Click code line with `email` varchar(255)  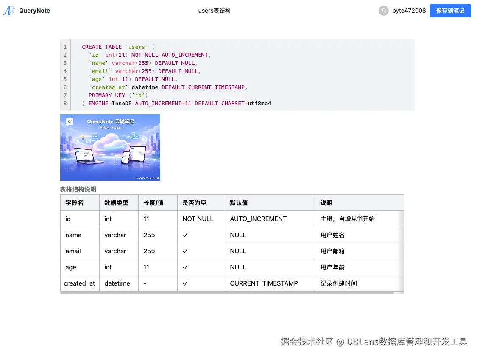coord(145,71)
